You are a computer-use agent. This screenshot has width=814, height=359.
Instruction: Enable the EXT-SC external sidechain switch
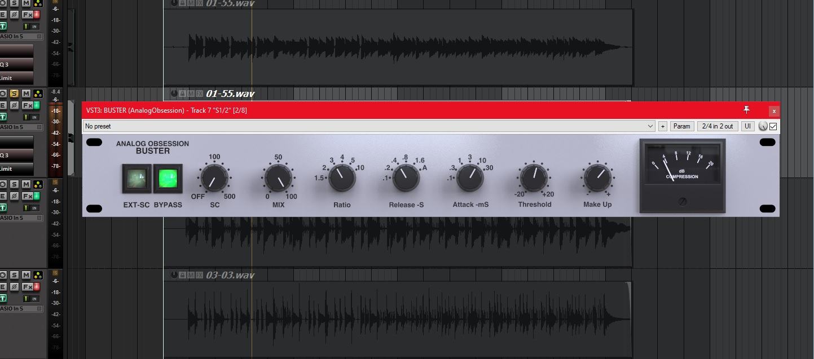tap(137, 179)
